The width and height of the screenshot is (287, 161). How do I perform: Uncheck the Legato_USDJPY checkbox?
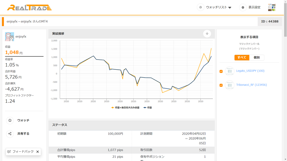pyautogui.click(x=221, y=71)
